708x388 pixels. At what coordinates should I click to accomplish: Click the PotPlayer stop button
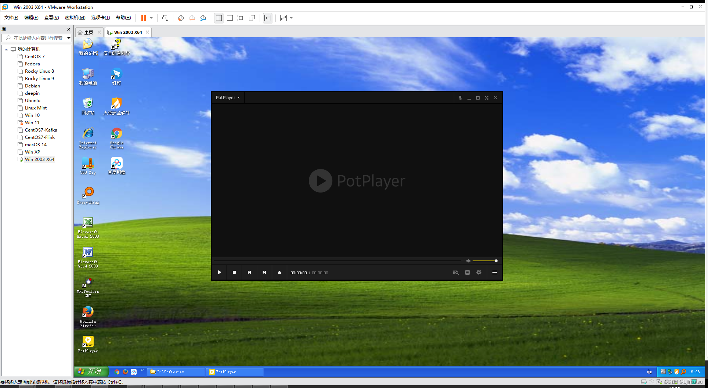tap(234, 272)
